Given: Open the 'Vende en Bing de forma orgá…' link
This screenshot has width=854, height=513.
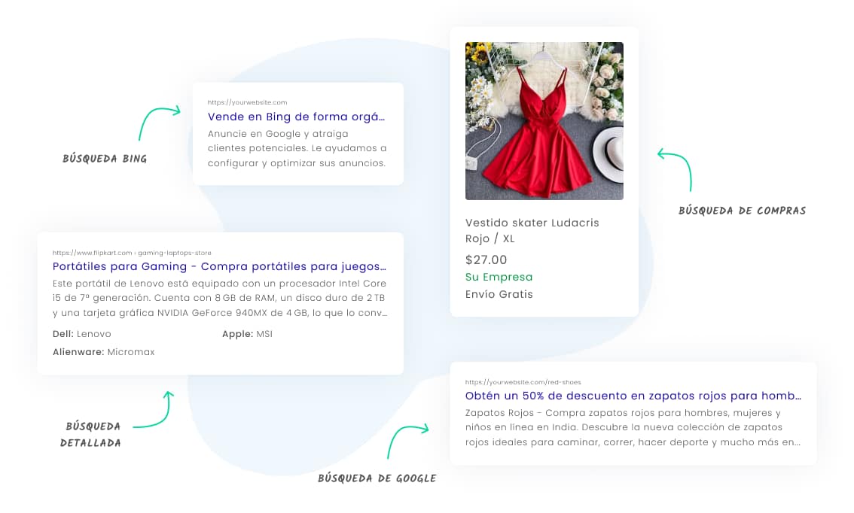Looking at the screenshot, I should (296, 117).
